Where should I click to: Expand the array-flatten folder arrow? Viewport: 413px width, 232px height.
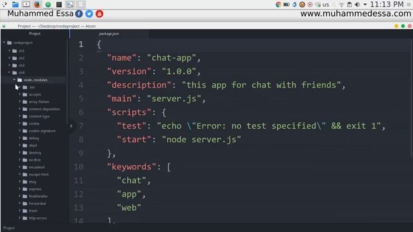tap(19, 102)
